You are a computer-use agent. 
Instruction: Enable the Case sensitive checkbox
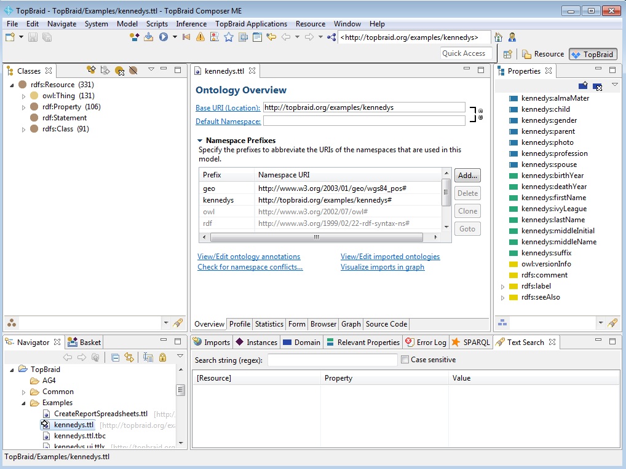point(405,360)
